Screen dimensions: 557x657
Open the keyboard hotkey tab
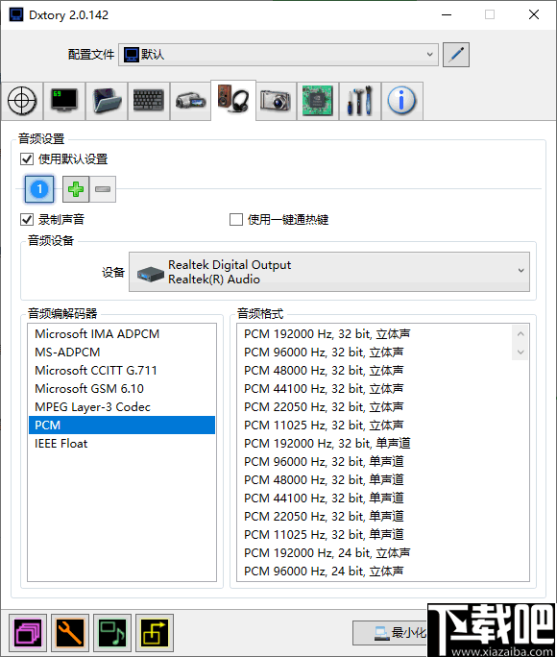point(149,101)
